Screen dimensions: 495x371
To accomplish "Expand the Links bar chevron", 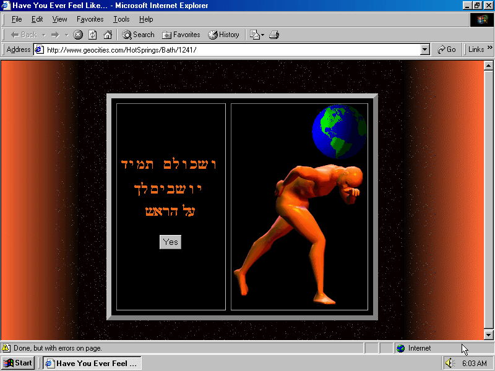I will click(x=489, y=49).
